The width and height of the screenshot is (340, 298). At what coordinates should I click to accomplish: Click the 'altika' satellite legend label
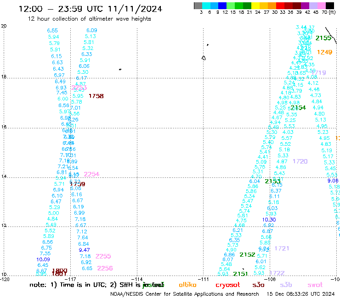pos(187,285)
